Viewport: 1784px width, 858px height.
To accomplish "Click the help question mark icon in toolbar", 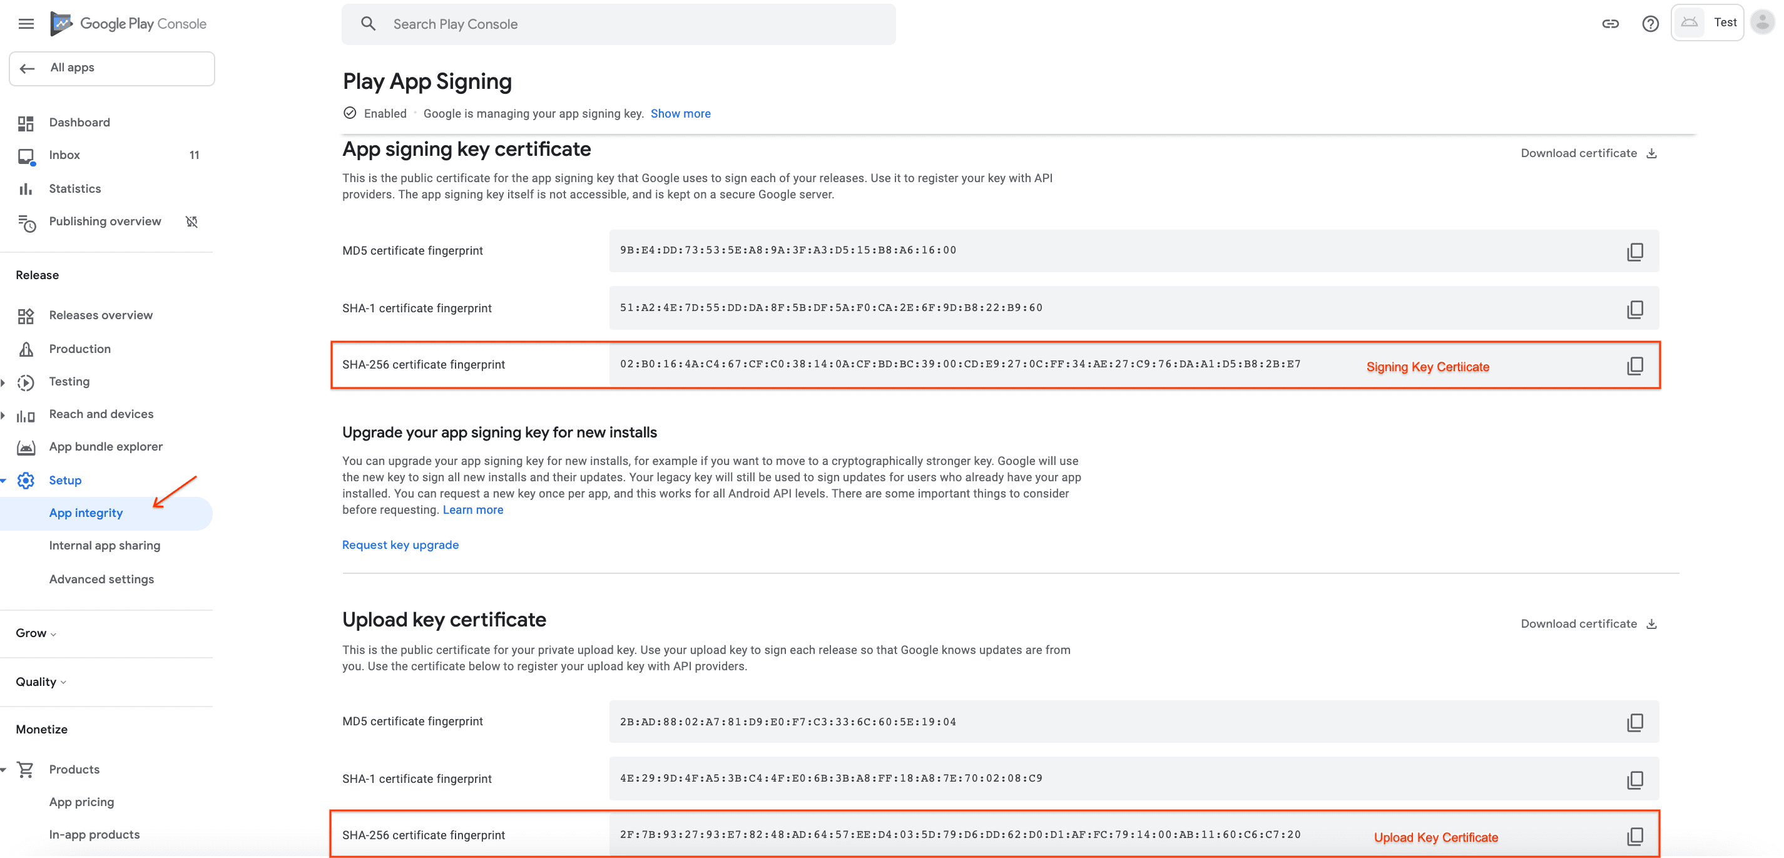I will 1651,24.
